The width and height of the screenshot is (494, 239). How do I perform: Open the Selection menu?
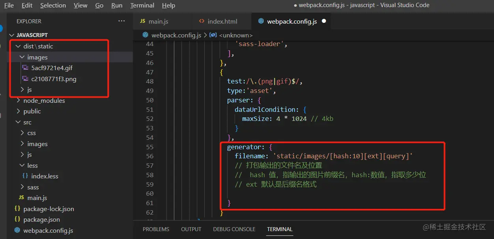(53, 5)
